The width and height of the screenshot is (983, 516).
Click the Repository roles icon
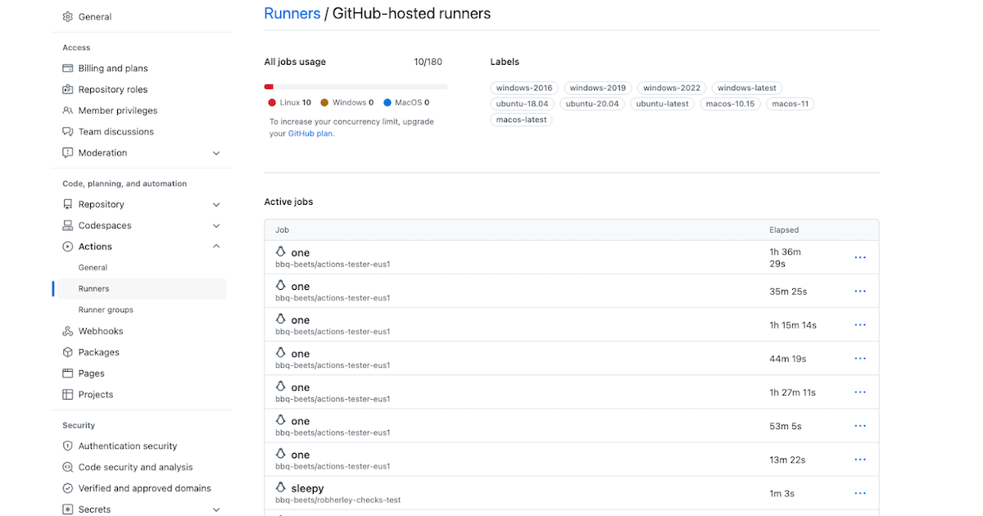coord(65,89)
